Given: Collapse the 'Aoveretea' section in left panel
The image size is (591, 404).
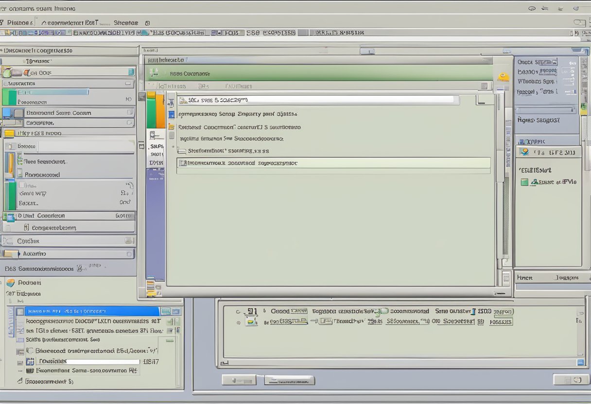Looking at the screenshot, I should click(128, 84).
